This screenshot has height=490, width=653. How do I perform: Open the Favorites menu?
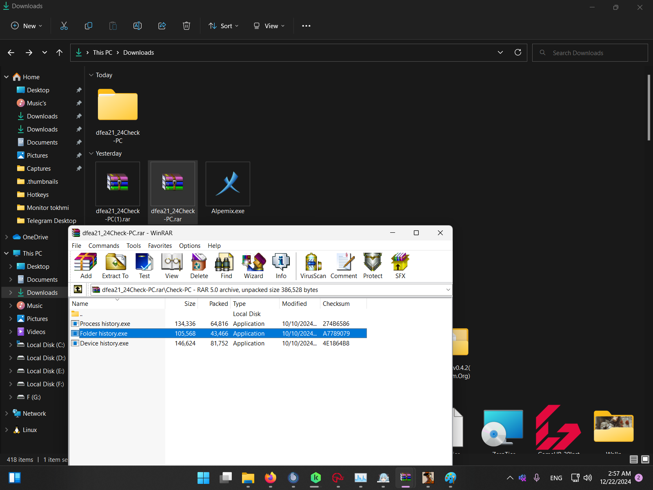pyautogui.click(x=160, y=245)
